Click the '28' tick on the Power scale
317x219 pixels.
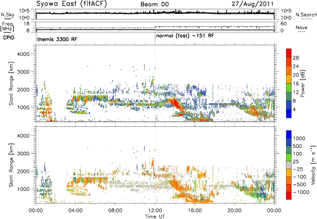pyautogui.click(x=296, y=58)
